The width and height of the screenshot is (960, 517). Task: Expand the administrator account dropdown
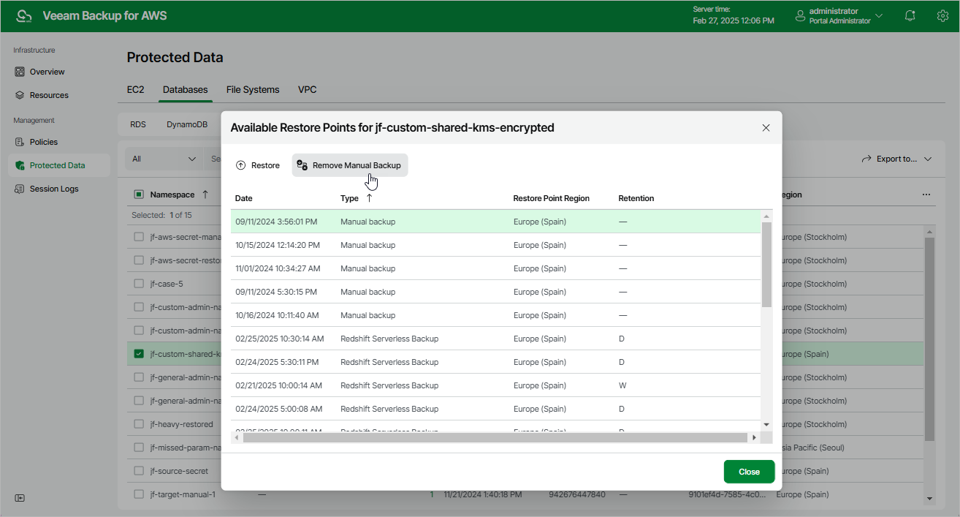(878, 15)
